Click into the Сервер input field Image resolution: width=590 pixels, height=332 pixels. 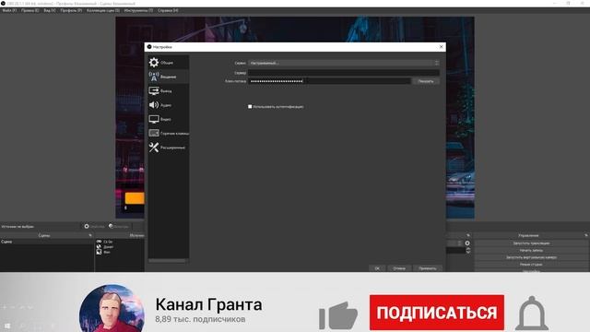[x=344, y=72]
